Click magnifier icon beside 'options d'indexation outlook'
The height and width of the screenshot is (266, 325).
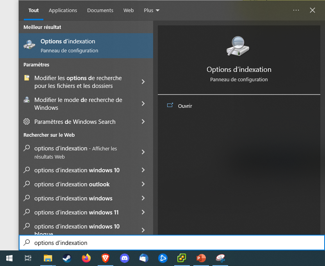pos(27,184)
